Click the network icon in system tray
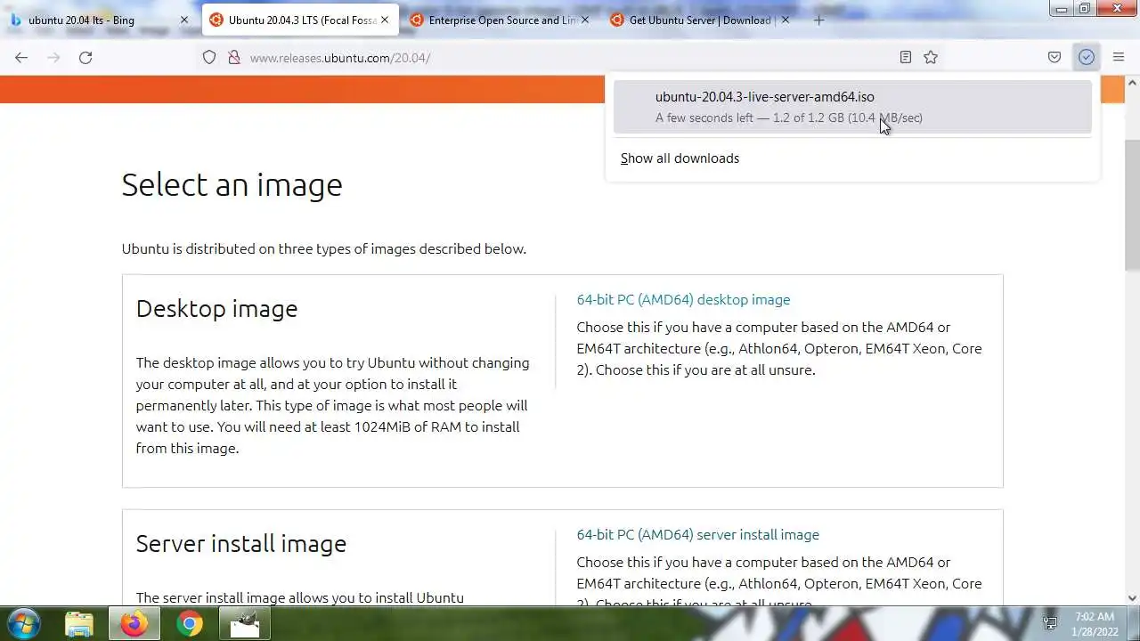The height and width of the screenshot is (641, 1140). (1050, 623)
